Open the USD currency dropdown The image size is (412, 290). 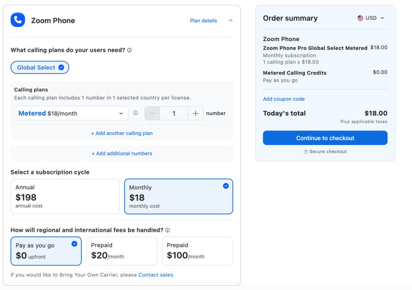point(371,18)
